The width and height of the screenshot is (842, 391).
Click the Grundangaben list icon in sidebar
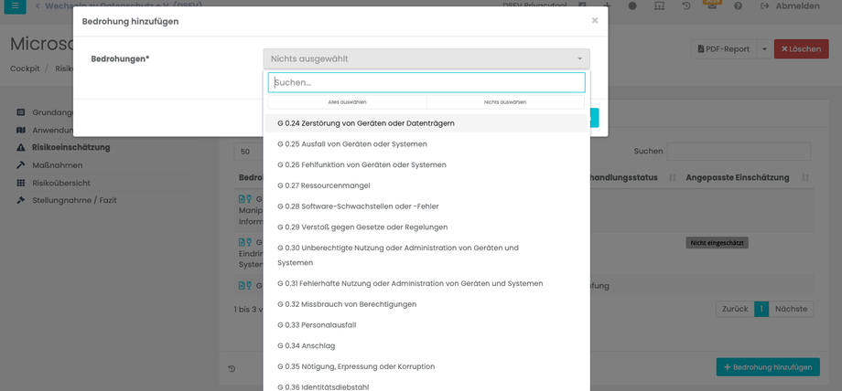click(x=21, y=112)
